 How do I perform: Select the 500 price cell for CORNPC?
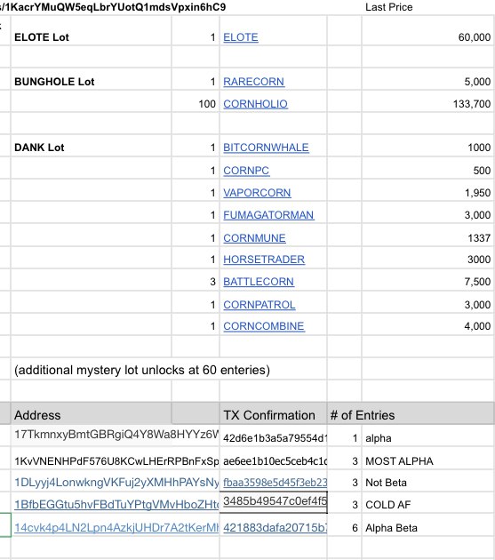pos(427,168)
